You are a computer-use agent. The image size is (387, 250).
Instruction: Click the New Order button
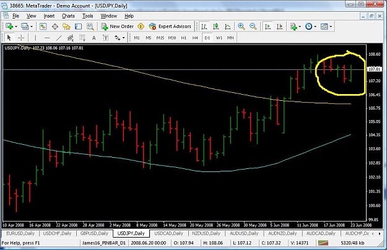coord(117,27)
